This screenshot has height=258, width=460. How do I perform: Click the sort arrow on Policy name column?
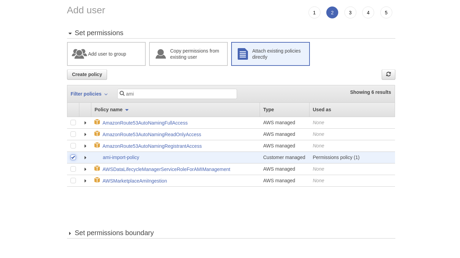127,110
